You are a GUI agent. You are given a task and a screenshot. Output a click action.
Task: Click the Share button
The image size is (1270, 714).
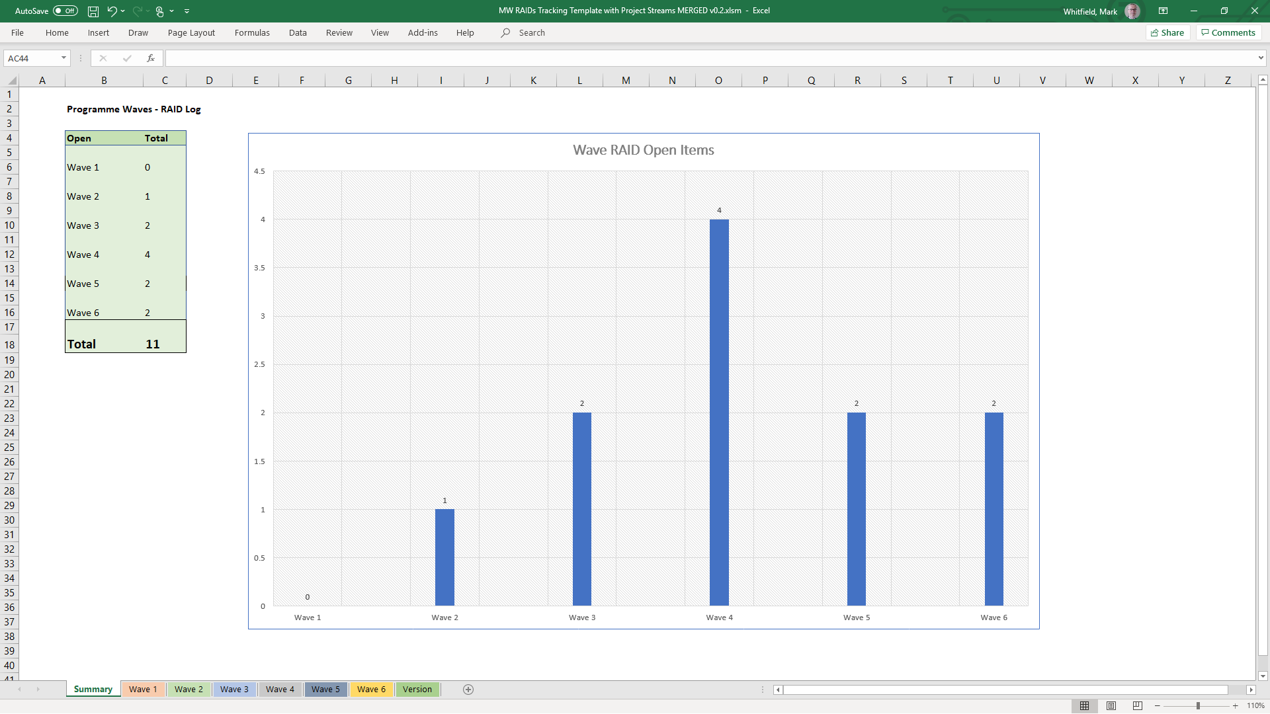click(1167, 32)
